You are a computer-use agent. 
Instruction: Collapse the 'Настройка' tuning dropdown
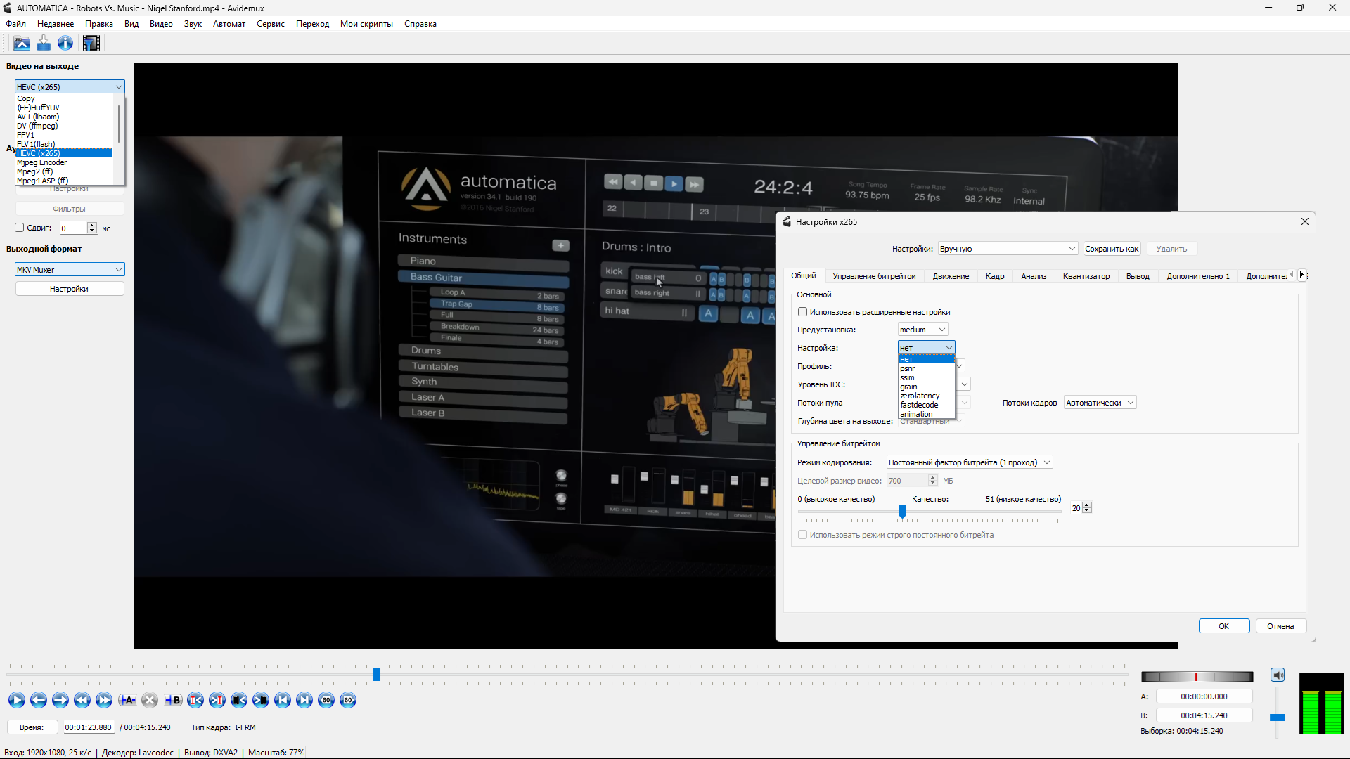927,348
